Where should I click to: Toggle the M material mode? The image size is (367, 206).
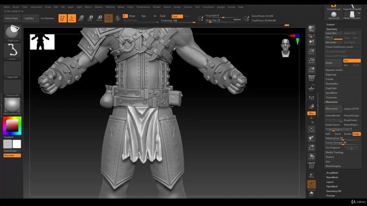coord(154,16)
